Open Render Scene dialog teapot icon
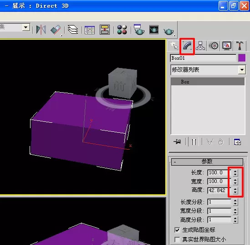Image resolution: width=250 pixels, height=245 pixels. (139, 29)
